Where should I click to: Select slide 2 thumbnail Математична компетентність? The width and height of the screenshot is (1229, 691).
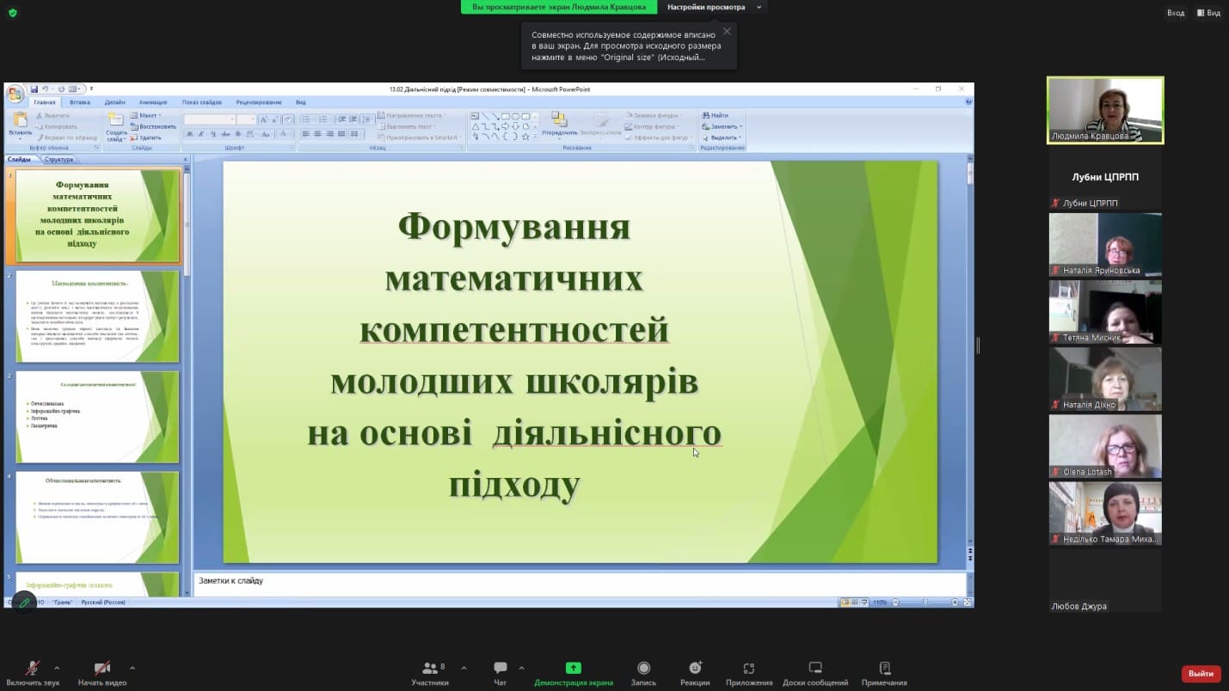(97, 316)
